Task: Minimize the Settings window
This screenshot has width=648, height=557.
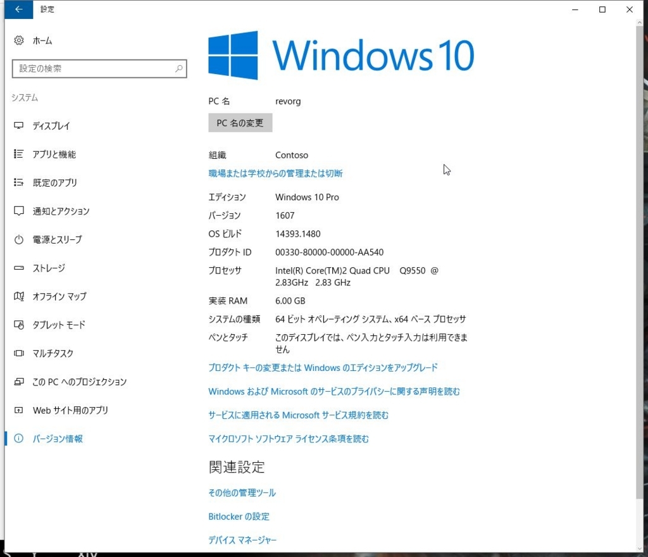Action: (x=575, y=9)
